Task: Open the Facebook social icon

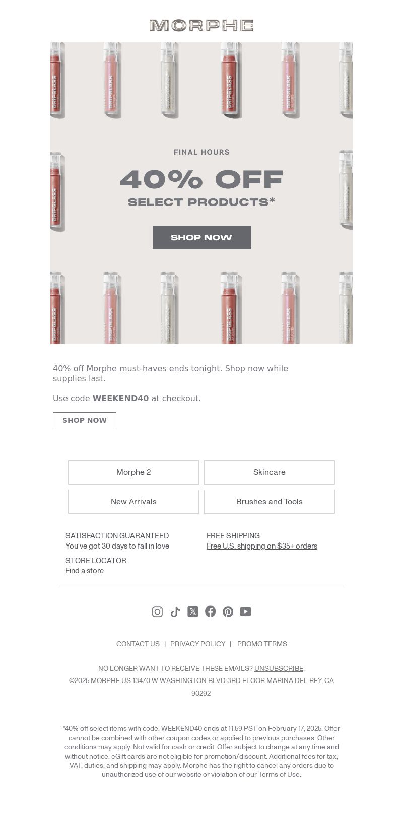Action: [210, 611]
